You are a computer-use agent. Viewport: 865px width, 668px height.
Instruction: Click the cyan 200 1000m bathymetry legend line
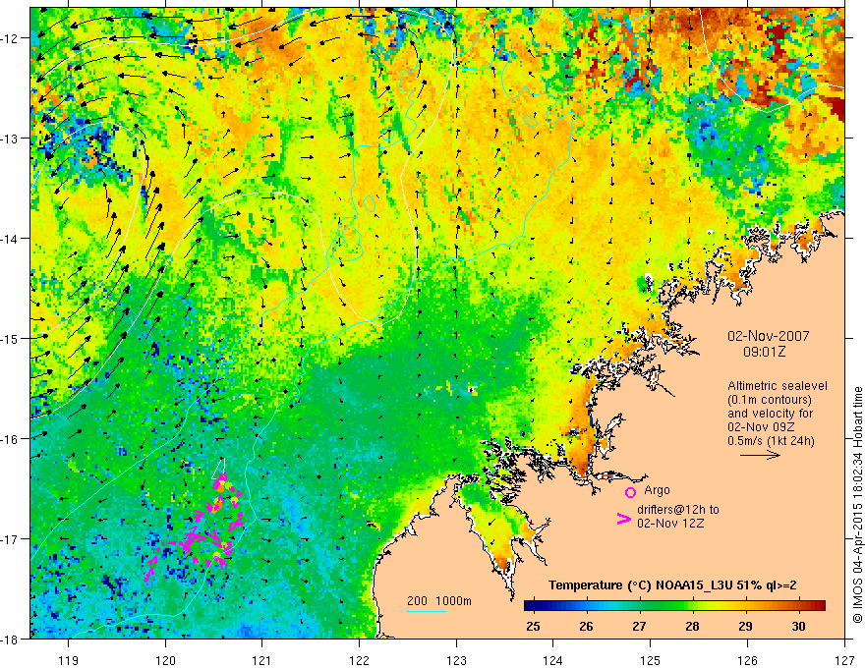pyautogui.click(x=427, y=611)
